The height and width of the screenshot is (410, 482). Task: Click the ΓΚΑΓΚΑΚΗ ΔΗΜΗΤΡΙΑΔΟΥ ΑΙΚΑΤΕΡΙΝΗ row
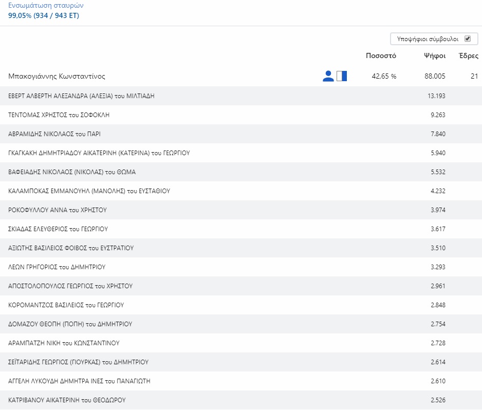coord(99,153)
